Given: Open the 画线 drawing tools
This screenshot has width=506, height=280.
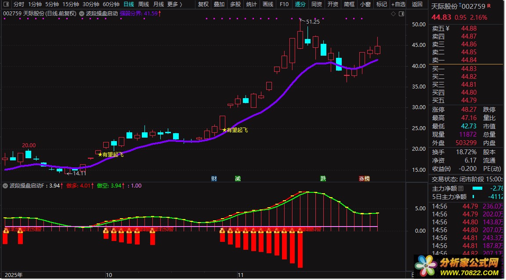Looking at the screenshot, I should coord(268,4).
